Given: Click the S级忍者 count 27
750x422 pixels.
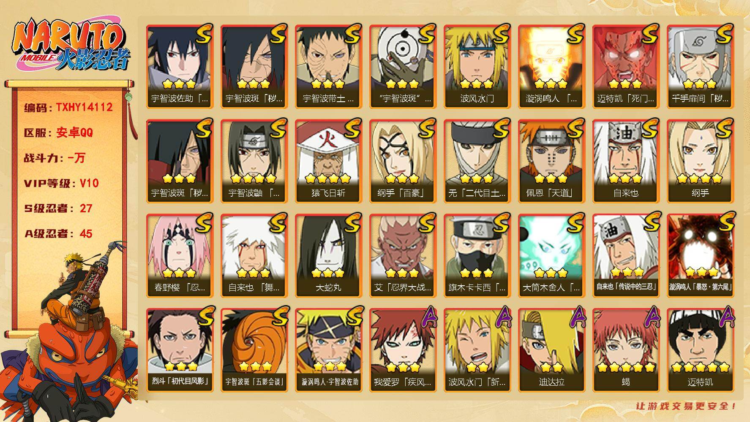Looking at the screenshot, I should [x=86, y=208].
